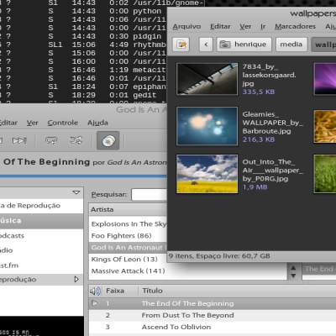Viewport: 336px width, 336px height.
Task: Collapse the Rhythmbox sidebar header arrow
Action: point(76,192)
